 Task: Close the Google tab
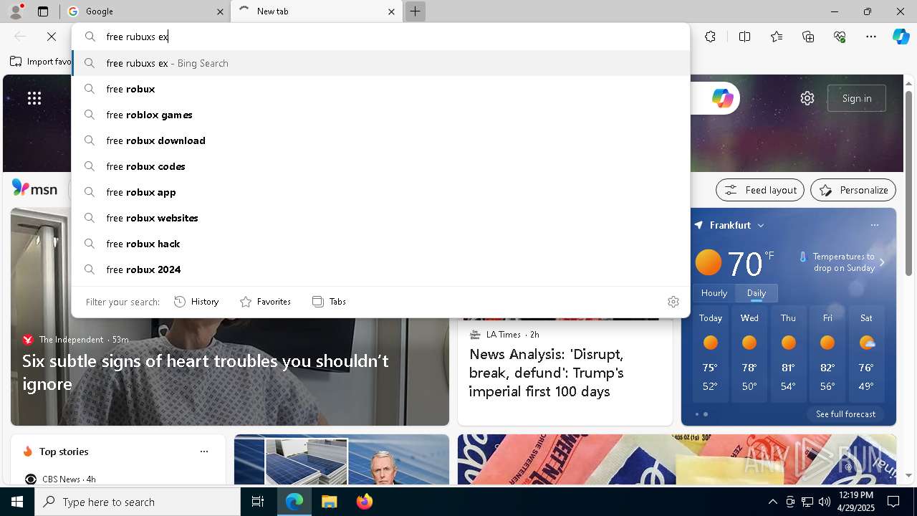tap(220, 11)
